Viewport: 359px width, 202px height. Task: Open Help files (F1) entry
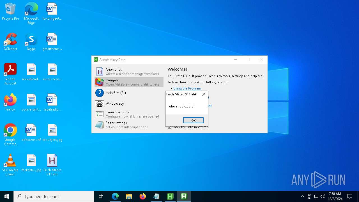pyautogui.click(x=129, y=93)
